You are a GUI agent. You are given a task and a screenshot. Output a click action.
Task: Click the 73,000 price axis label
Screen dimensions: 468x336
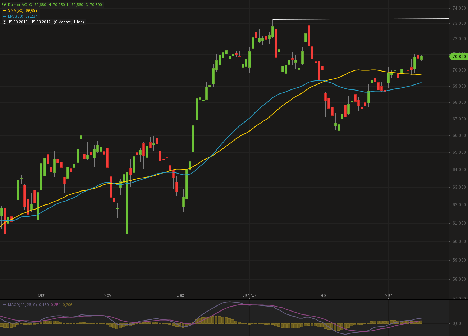[x=460, y=23]
